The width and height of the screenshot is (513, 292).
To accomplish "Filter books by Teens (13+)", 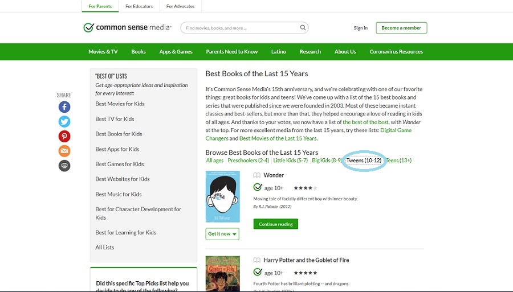I will [x=399, y=161].
